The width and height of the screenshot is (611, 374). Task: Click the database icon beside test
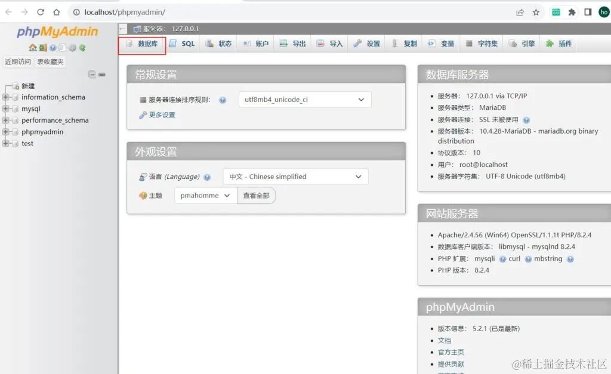[15, 143]
